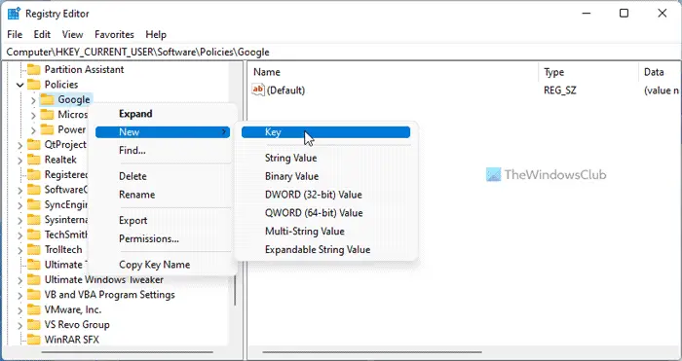Click the registry path address bar
The image size is (682, 361).
tap(341, 53)
